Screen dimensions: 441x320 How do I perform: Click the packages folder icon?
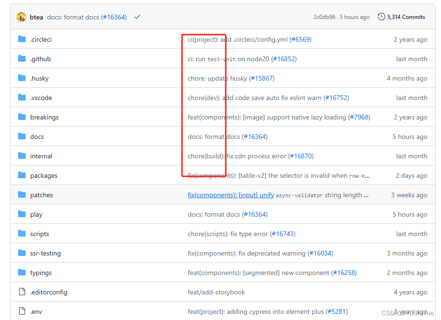22,175
